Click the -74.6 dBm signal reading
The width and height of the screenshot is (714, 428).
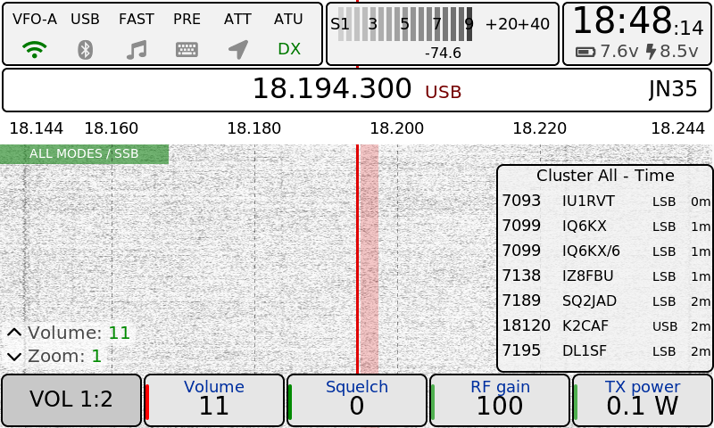pos(443,53)
